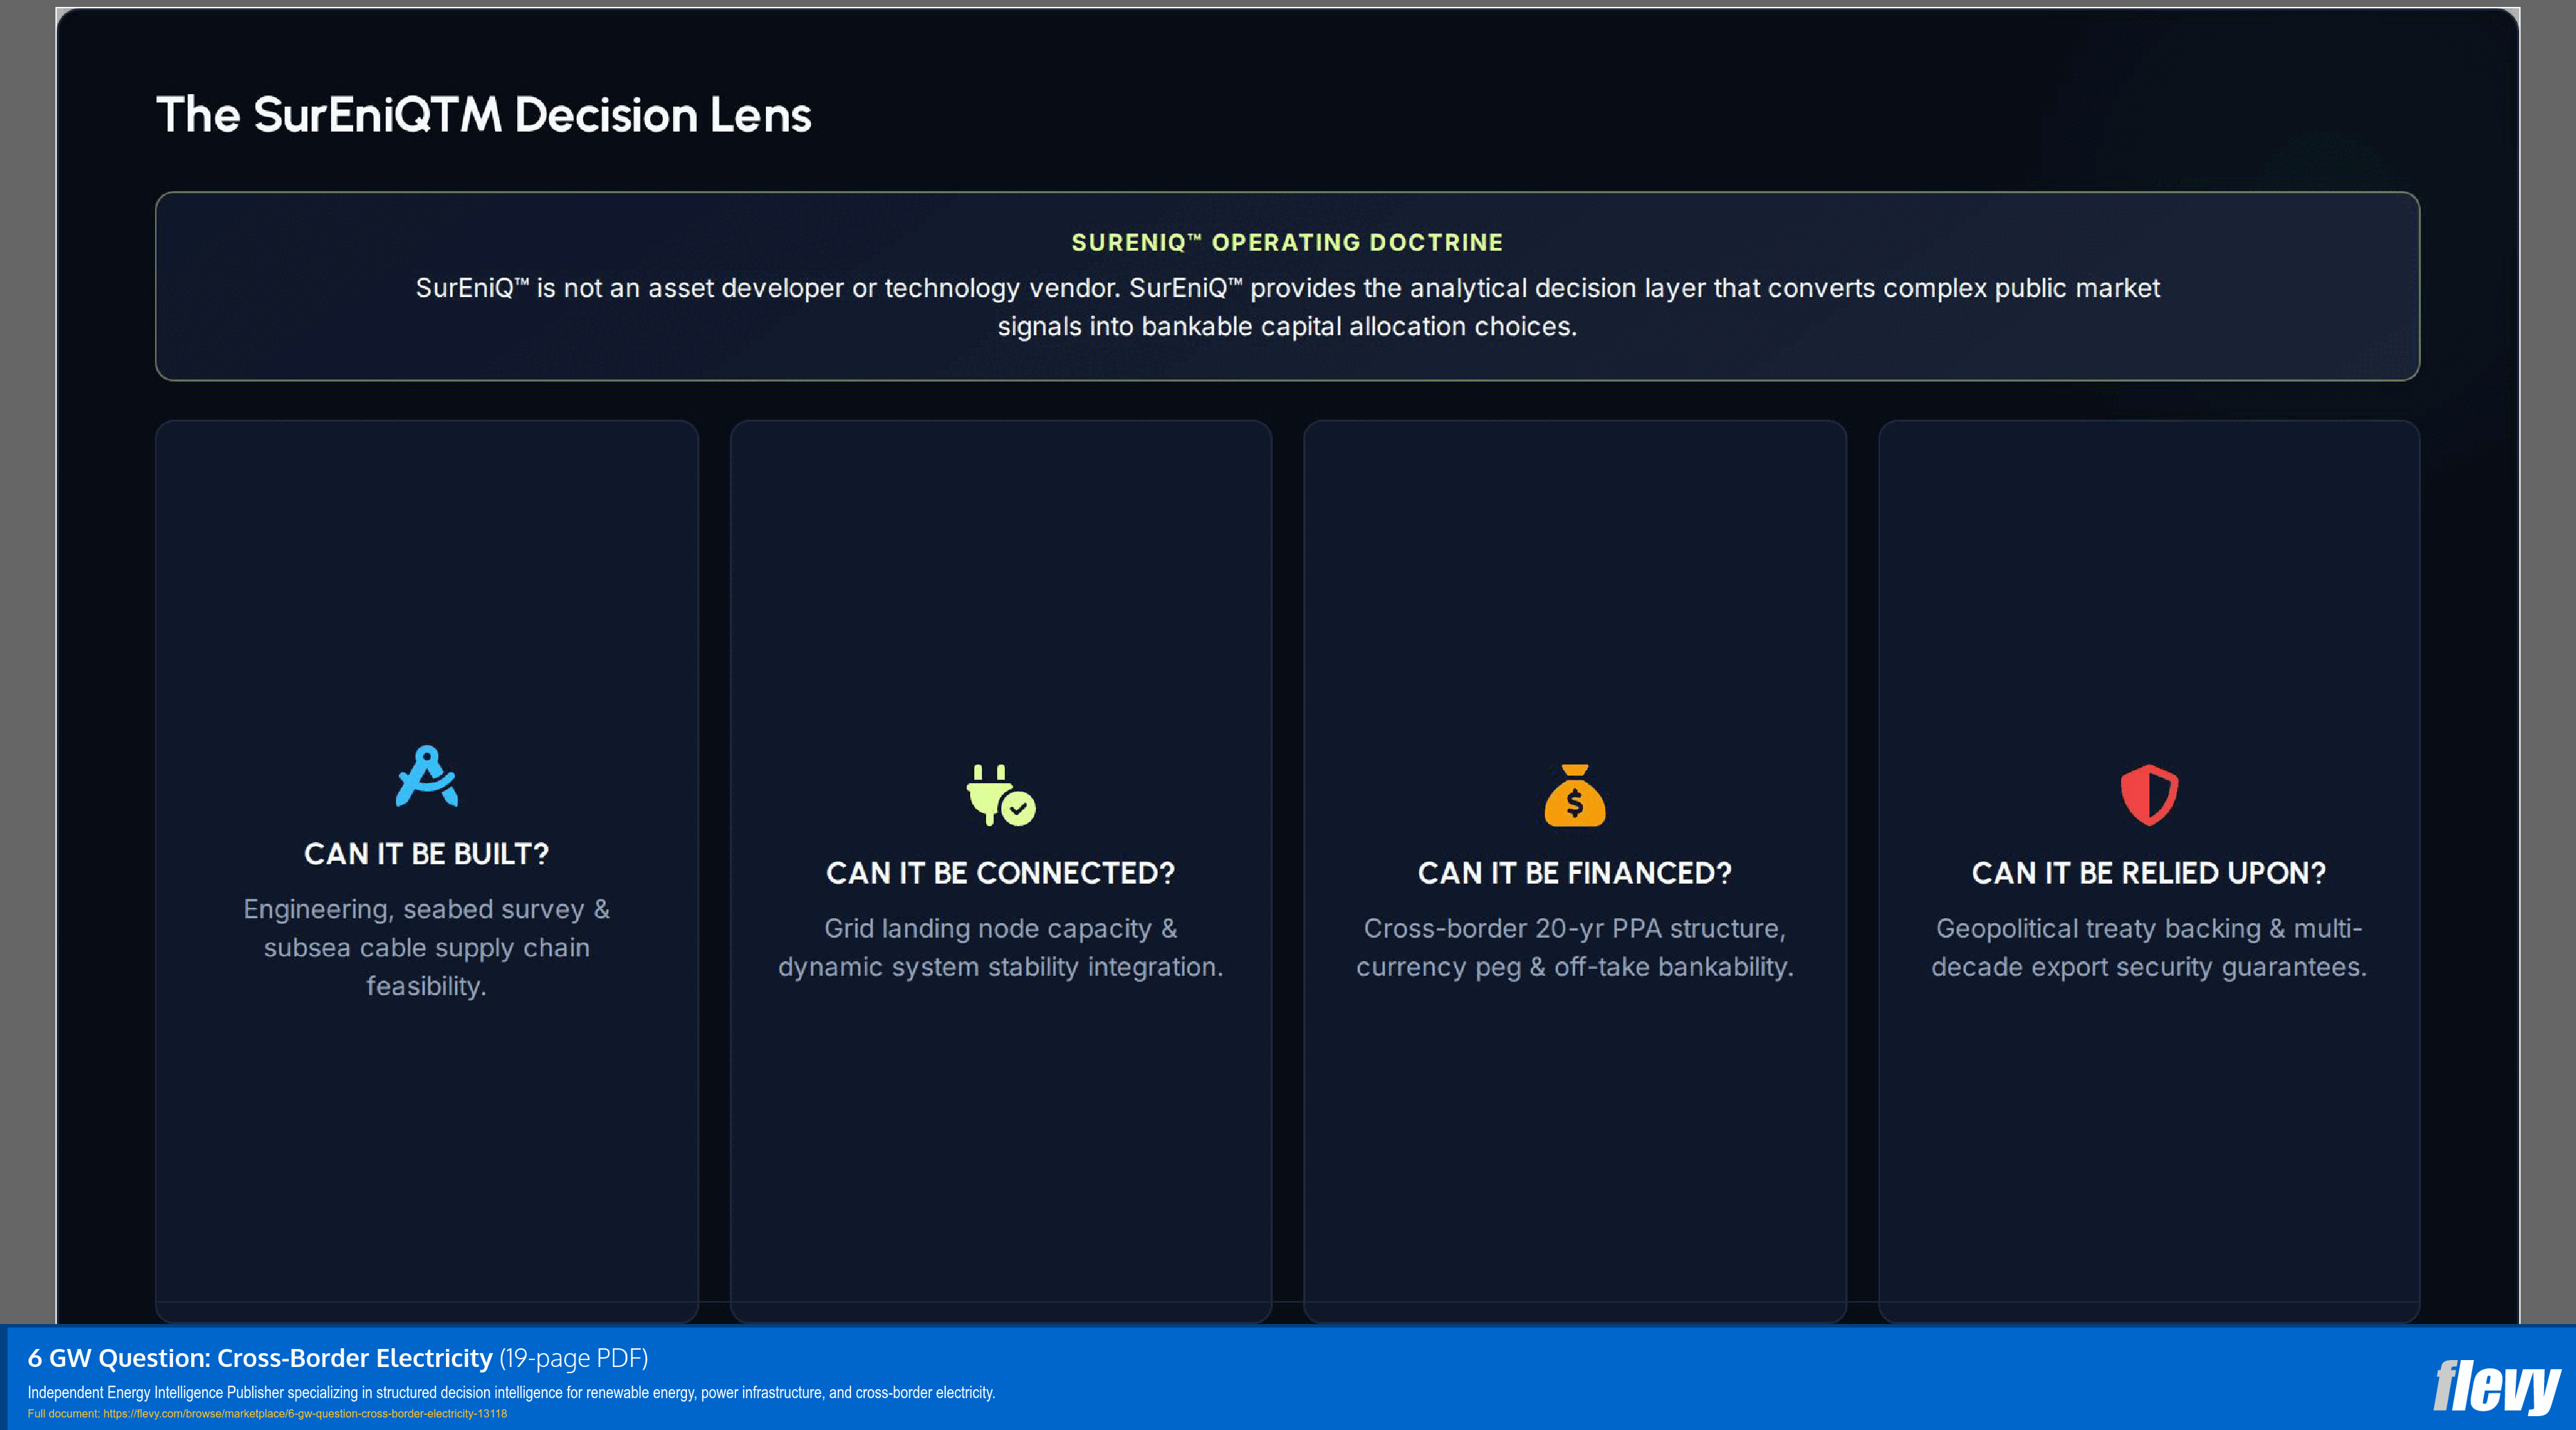Click the 'SURENIQ™ OPERATING DOCTRINE' label
Viewport: 2576px width, 1430px height.
pyautogui.click(x=1287, y=242)
